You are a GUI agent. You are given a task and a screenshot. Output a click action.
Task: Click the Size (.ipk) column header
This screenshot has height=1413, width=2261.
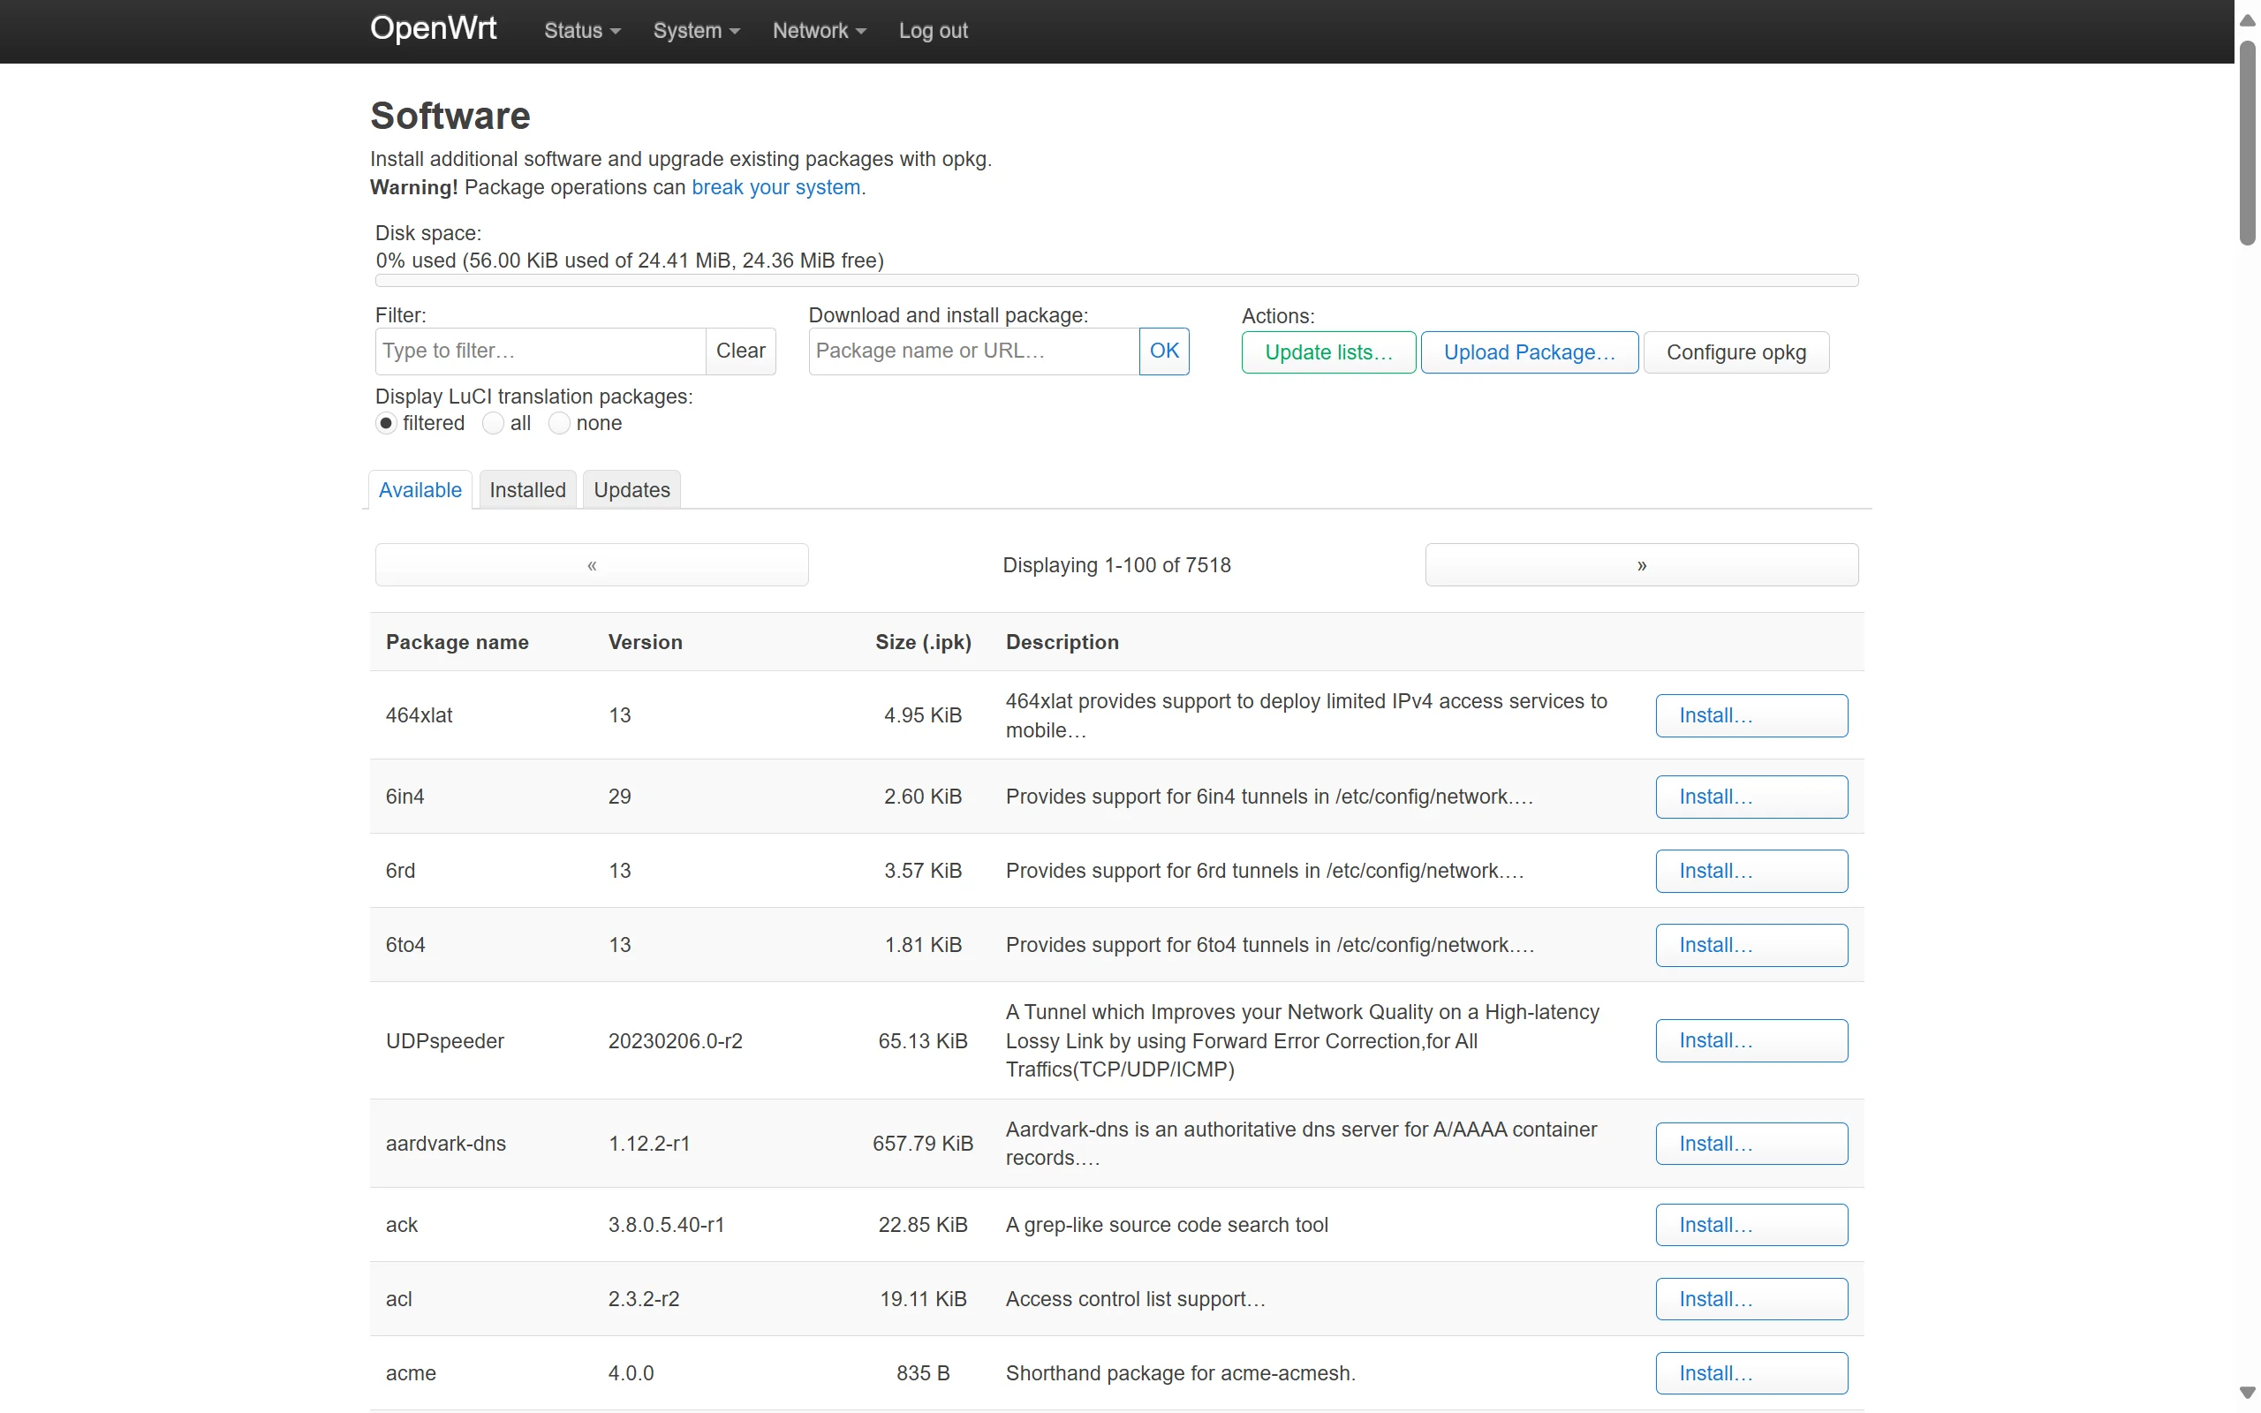click(x=923, y=642)
